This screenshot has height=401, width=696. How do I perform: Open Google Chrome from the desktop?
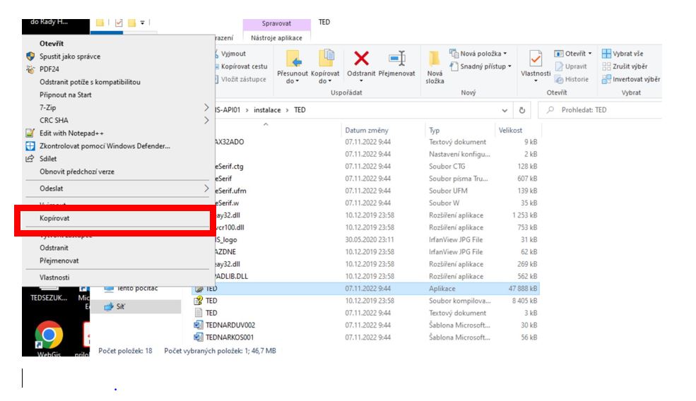point(49,334)
